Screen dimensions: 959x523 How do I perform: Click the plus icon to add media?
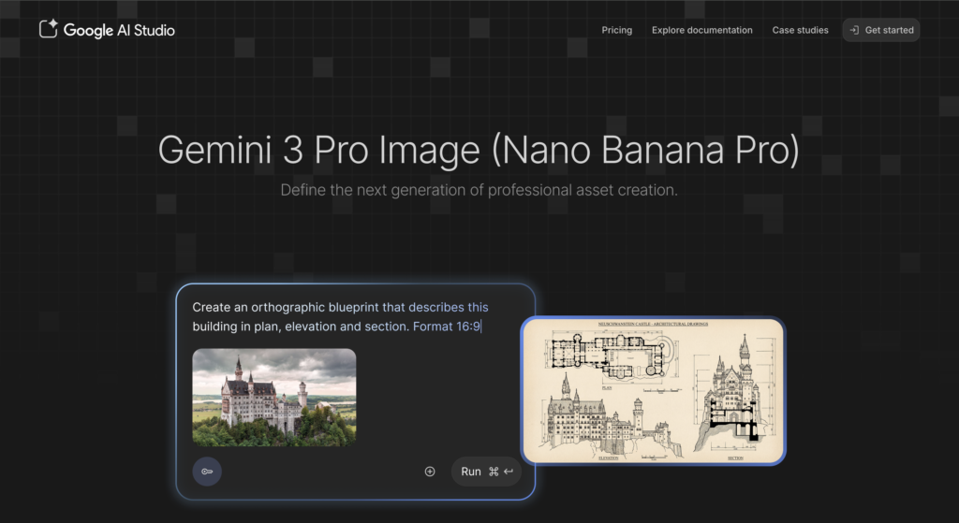click(x=430, y=472)
